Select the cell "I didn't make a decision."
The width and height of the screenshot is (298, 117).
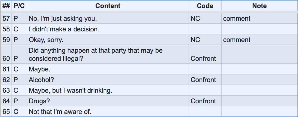click(x=64, y=29)
